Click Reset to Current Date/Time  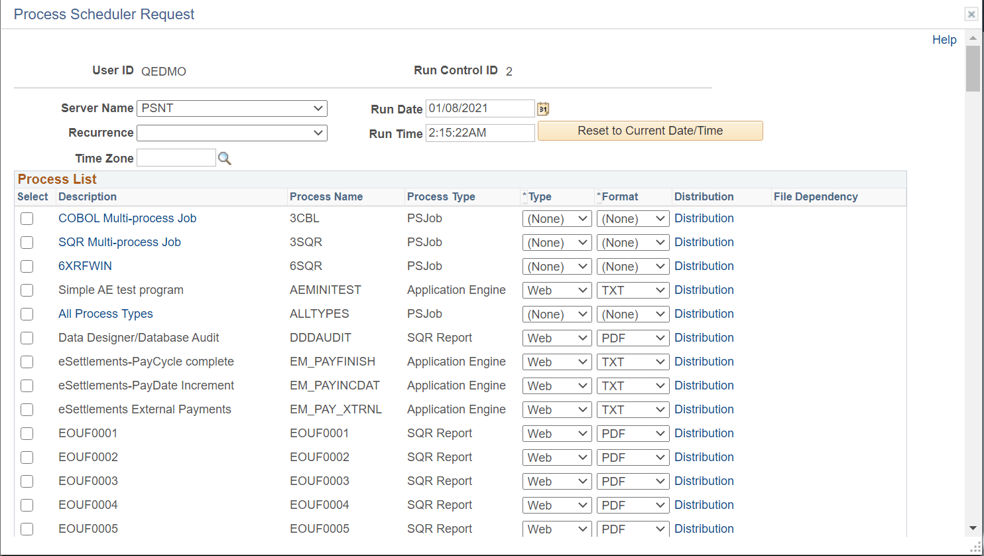pyautogui.click(x=650, y=131)
